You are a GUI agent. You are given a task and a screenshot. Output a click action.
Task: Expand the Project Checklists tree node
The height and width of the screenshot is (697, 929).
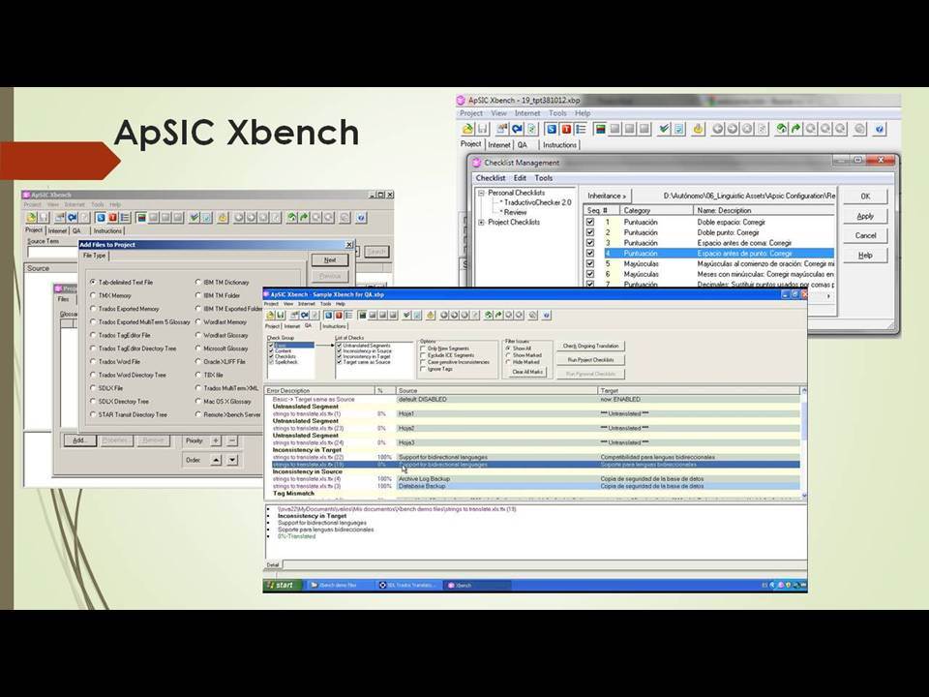pos(481,223)
